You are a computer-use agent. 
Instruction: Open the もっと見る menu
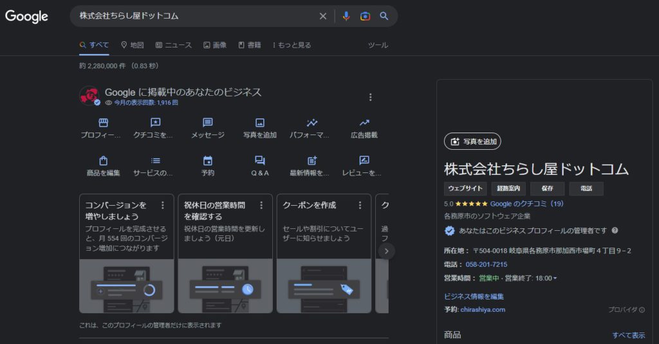pyautogui.click(x=292, y=45)
